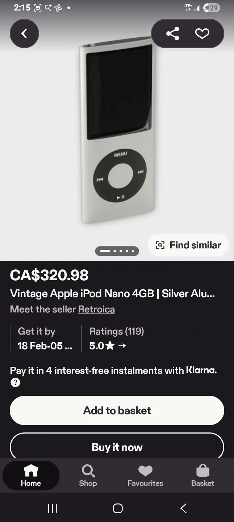Go to the Home tab
The width and height of the screenshot is (234, 522).
coord(31,476)
